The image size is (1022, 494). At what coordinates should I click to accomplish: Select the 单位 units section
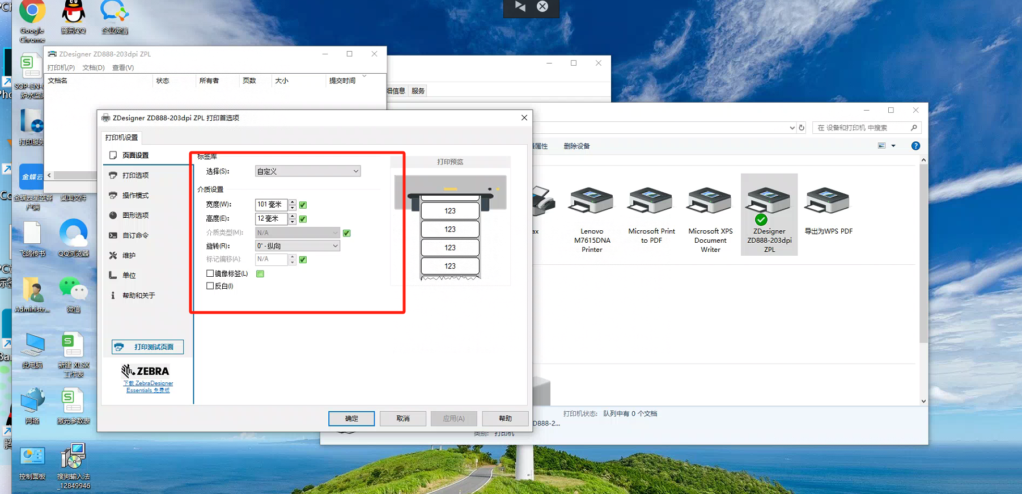click(129, 275)
